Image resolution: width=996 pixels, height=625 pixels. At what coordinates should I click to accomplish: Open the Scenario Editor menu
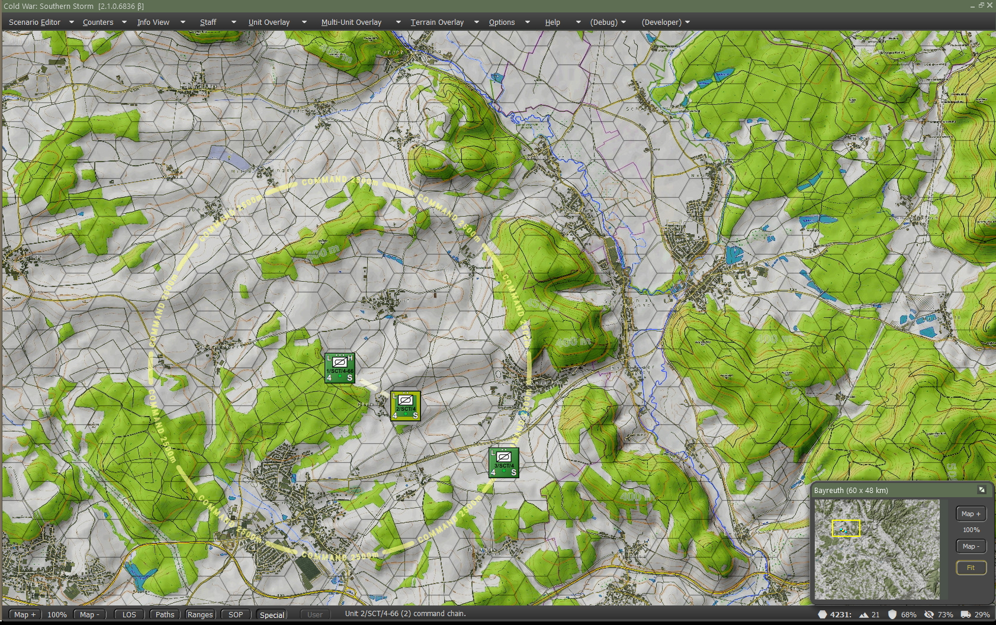(35, 22)
